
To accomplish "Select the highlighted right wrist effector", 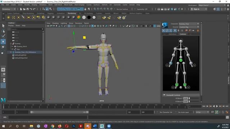I will (171, 63).
